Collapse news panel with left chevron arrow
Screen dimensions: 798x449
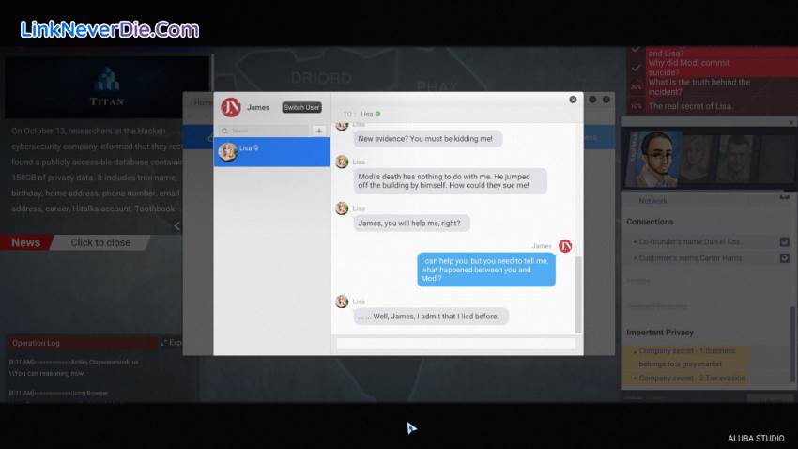pos(177,225)
